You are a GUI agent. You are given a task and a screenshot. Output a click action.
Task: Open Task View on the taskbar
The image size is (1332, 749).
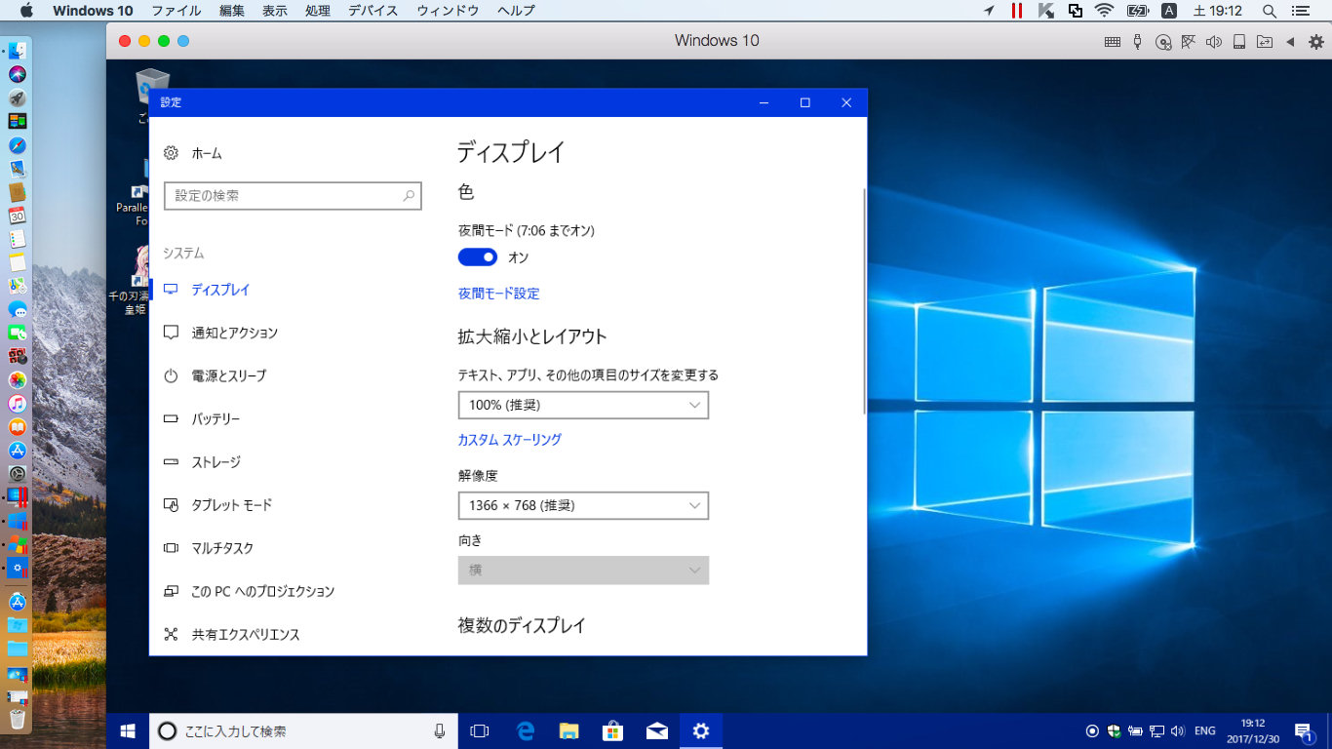coord(479,730)
